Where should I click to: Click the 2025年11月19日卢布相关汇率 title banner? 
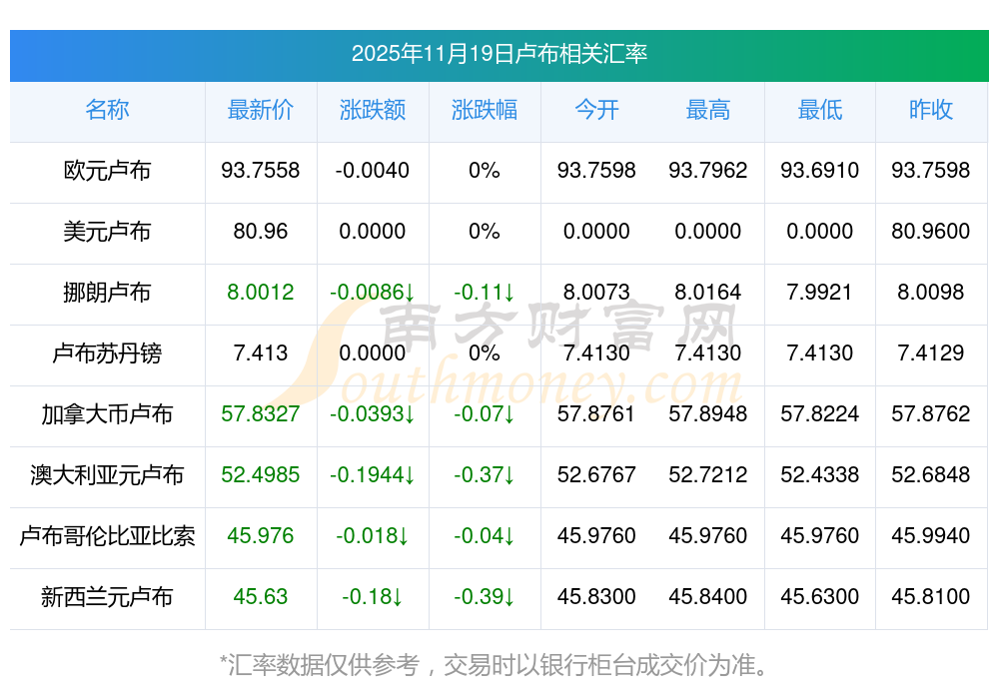click(499, 54)
